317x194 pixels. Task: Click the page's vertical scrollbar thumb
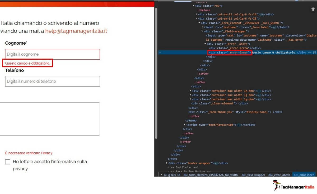[156, 71]
